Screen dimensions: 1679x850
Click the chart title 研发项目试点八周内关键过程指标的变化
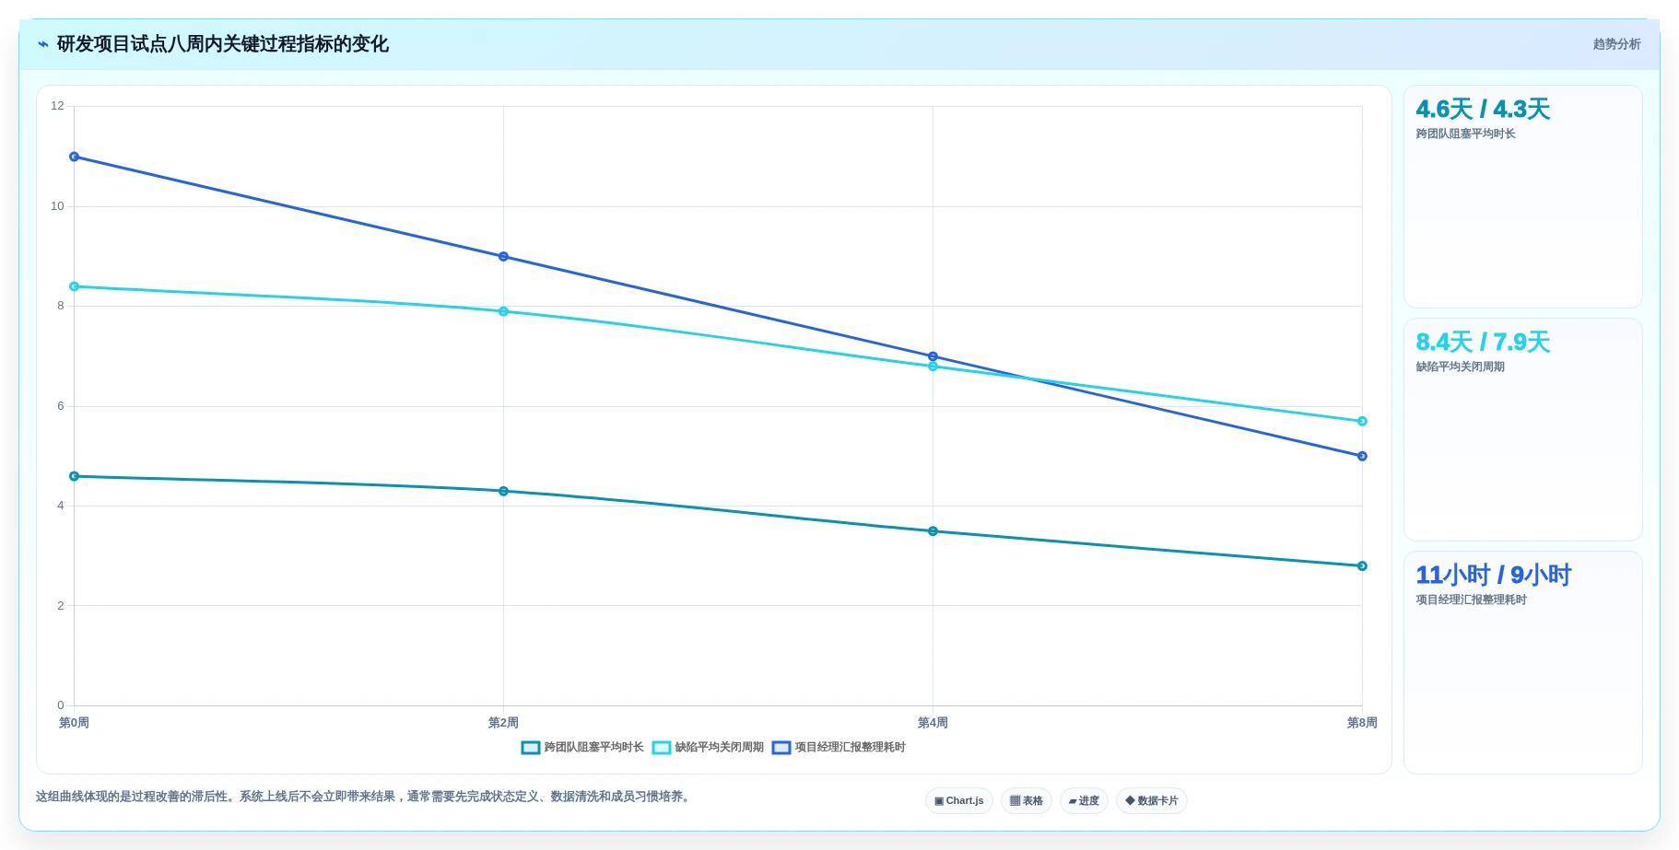[222, 44]
